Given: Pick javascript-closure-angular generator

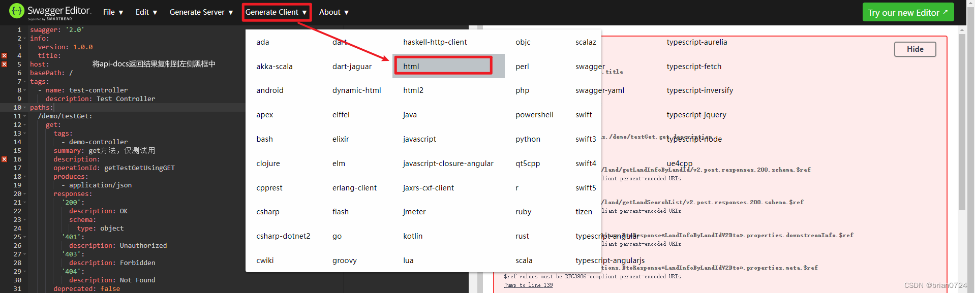Looking at the screenshot, I should coord(448,164).
